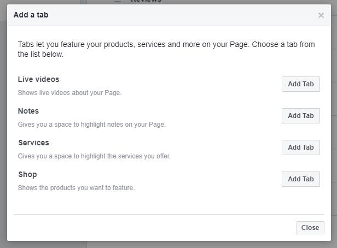Add the Shop tab

[x=301, y=179]
